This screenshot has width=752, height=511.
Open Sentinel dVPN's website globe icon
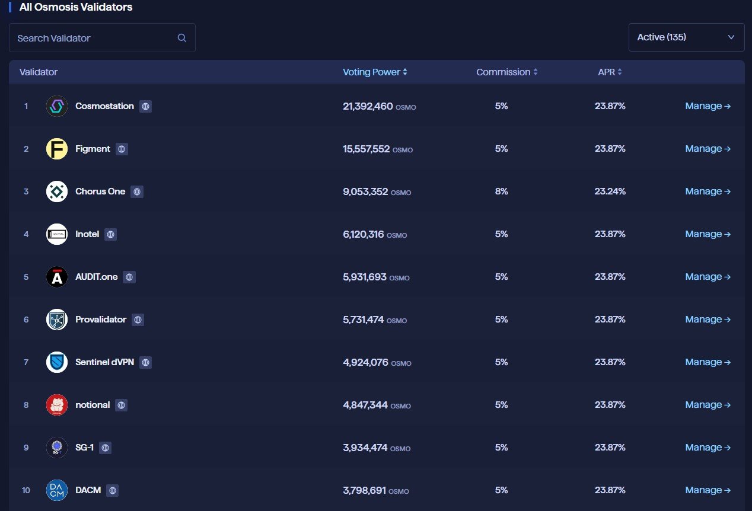pos(145,363)
